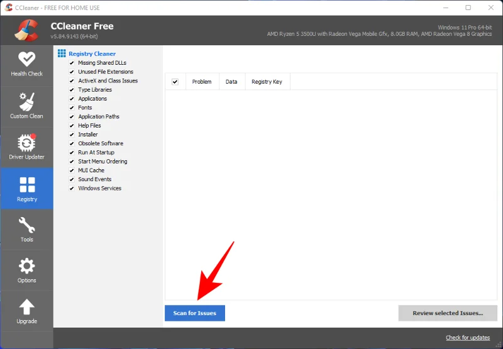Viewport: 503px width, 349px height.
Task: Click the Registry Key column header
Action: [267, 82]
